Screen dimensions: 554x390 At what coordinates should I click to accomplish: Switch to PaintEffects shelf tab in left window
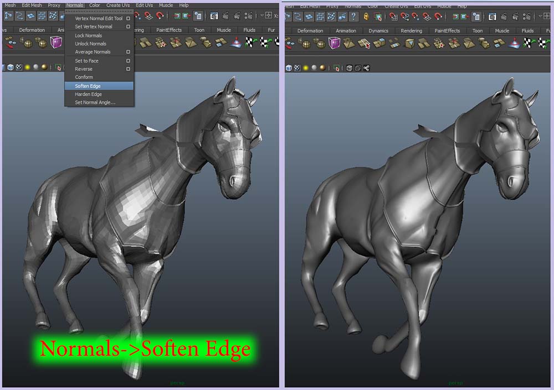[x=169, y=30]
